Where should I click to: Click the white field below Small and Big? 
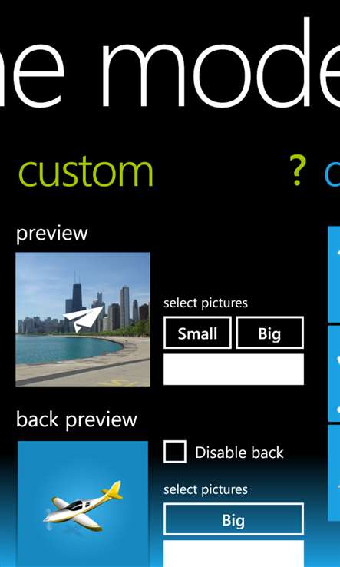[x=233, y=370]
